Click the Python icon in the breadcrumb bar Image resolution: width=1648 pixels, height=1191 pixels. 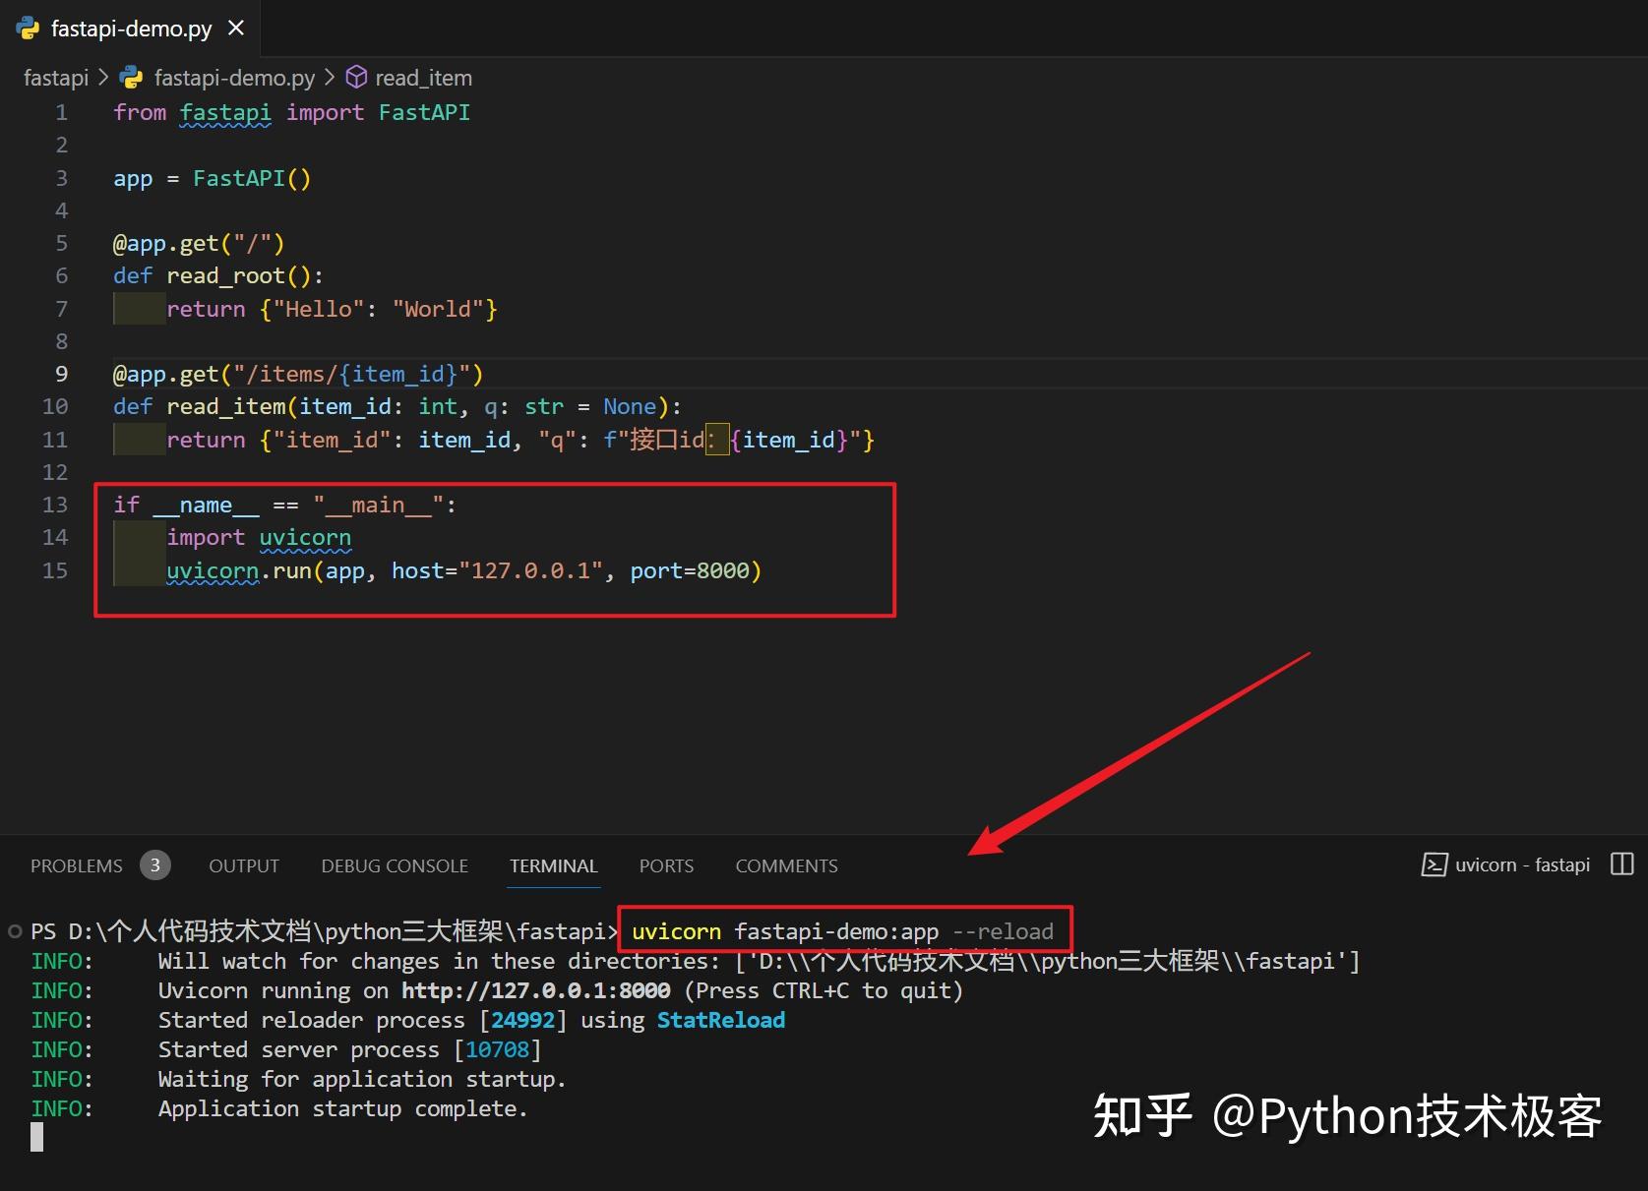click(131, 77)
